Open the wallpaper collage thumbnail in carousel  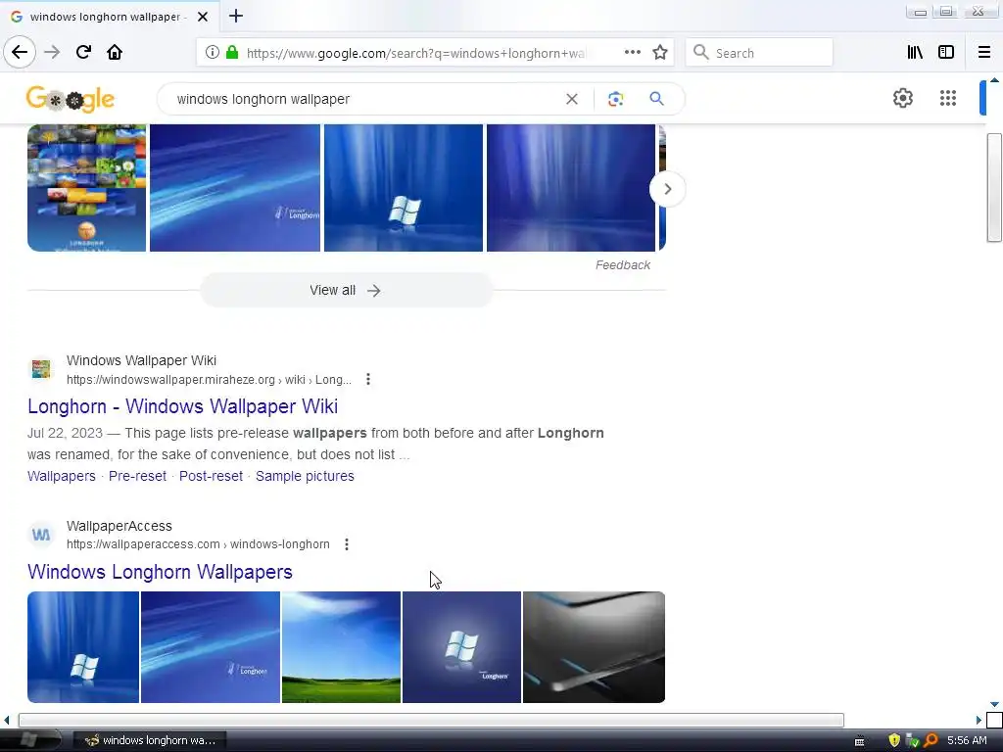[x=86, y=188]
